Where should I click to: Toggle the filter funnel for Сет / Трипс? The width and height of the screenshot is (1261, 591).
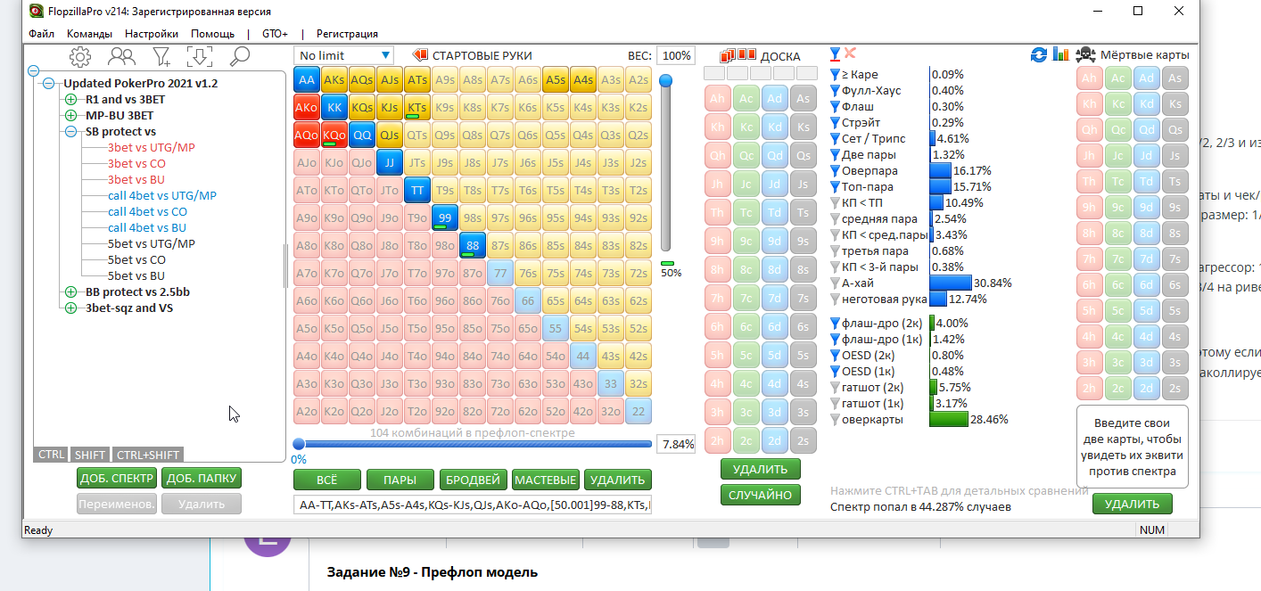pos(836,139)
